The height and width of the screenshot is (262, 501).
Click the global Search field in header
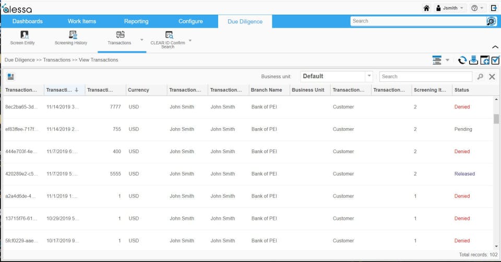point(418,21)
